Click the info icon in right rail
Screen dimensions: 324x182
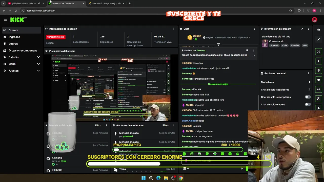tap(318, 30)
